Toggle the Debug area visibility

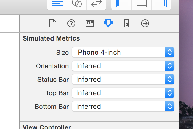[x=141, y=4]
